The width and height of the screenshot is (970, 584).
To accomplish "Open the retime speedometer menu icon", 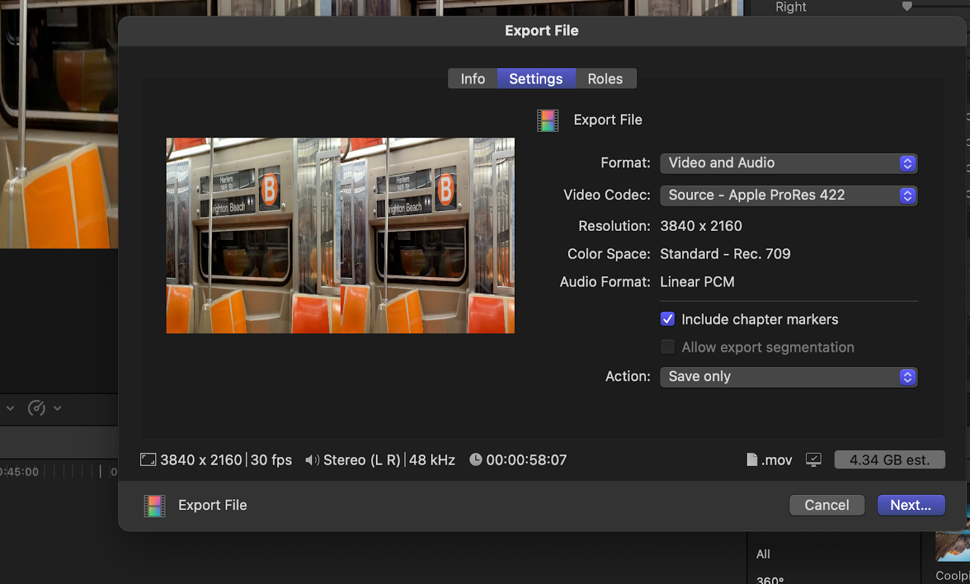I will [x=36, y=408].
